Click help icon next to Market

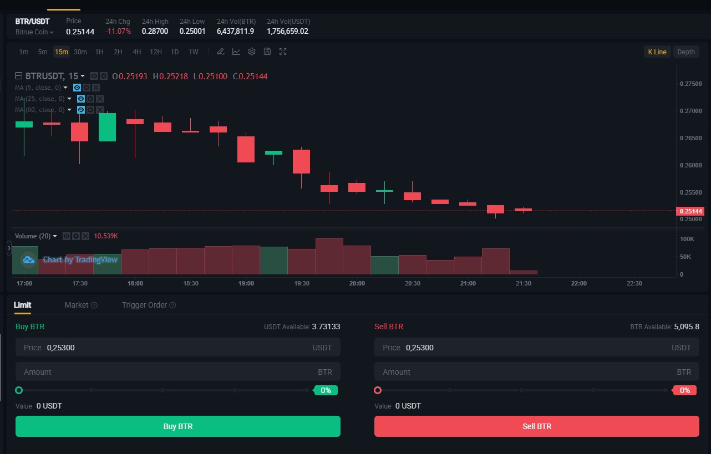pos(94,305)
